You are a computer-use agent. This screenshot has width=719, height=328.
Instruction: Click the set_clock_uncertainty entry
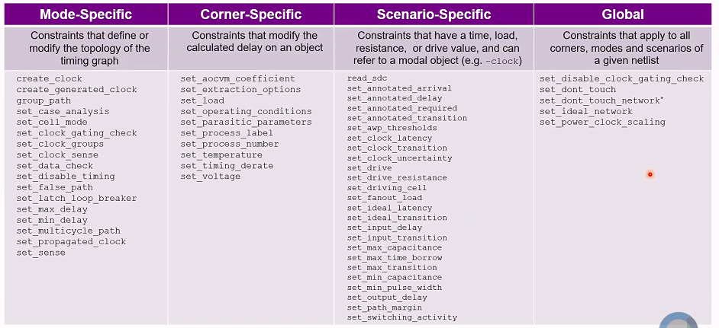click(x=399, y=158)
